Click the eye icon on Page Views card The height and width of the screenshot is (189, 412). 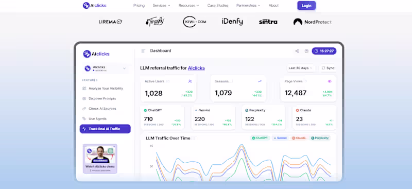pyautogui.click(x=330, y=81)
